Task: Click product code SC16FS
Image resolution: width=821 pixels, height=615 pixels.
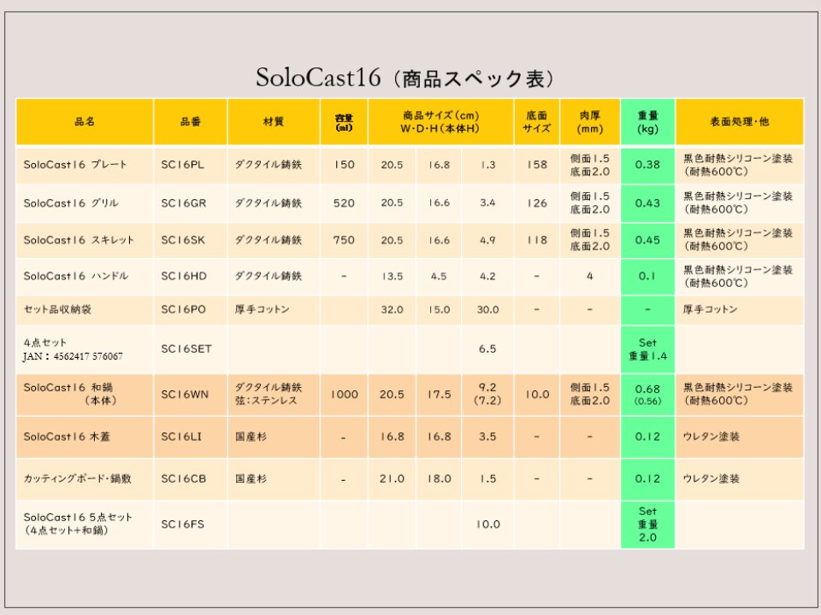Action: [183, 524]
